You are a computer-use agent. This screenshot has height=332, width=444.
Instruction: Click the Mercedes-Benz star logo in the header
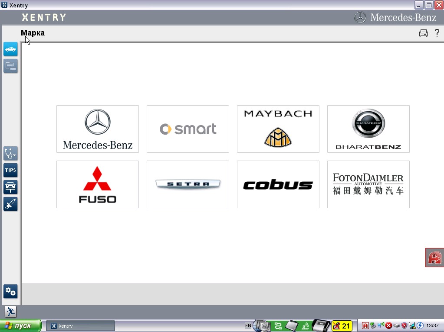(360, 17)
